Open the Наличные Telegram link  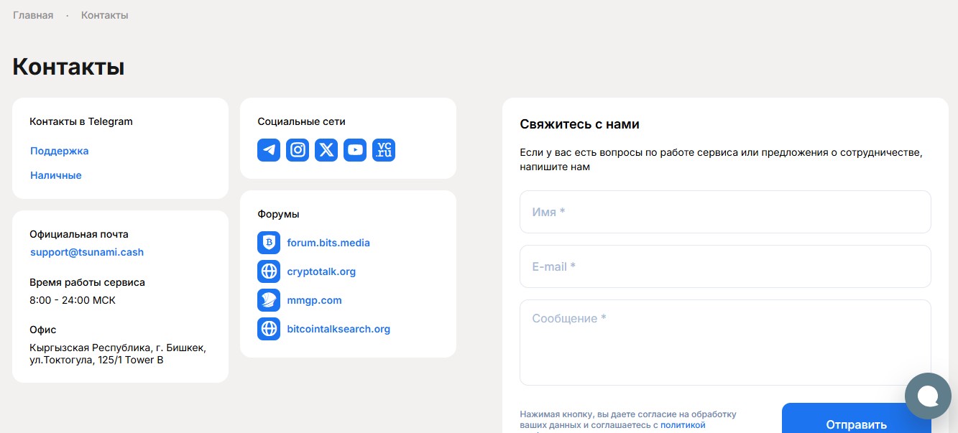point(56,175)
